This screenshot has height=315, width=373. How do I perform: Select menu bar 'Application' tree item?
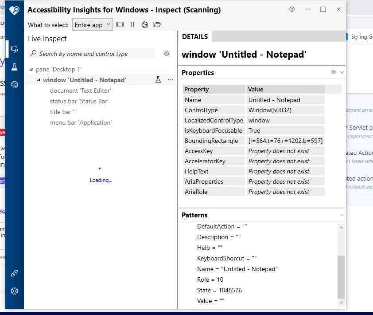tap(81, 123)
